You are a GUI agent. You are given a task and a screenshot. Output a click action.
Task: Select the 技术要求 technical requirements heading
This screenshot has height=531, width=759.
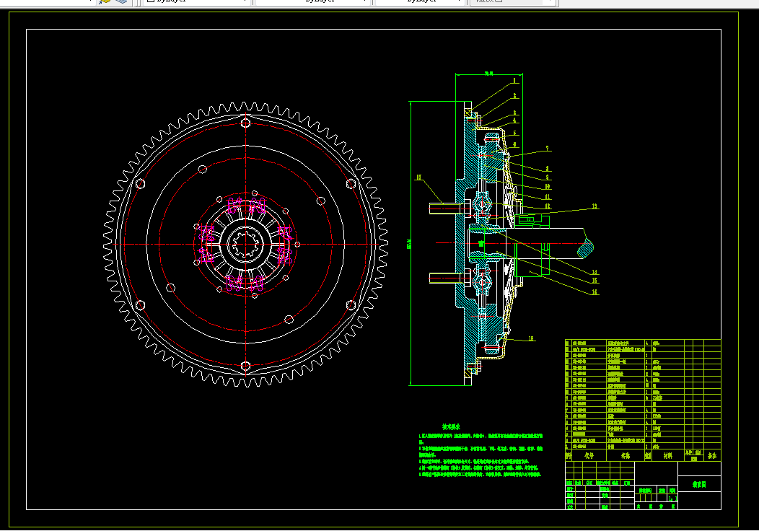pos(451,426)
